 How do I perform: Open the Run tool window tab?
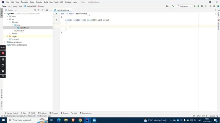(x=23, y=113)
